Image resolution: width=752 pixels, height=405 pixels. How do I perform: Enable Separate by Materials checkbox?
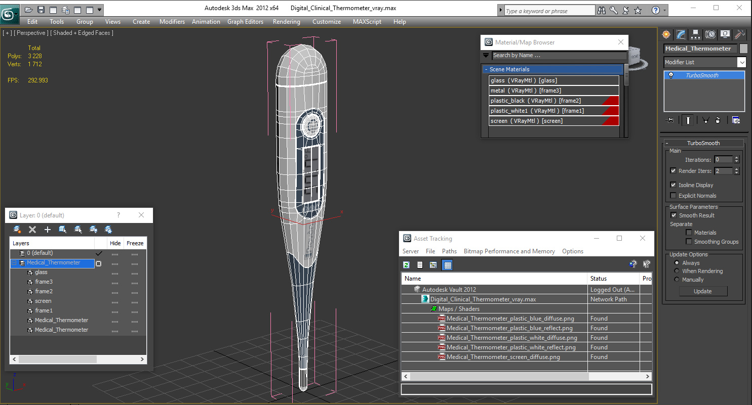tap(689, 233)
